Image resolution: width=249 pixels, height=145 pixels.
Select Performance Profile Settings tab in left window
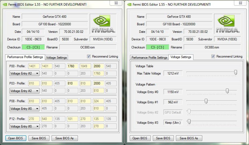25,57
